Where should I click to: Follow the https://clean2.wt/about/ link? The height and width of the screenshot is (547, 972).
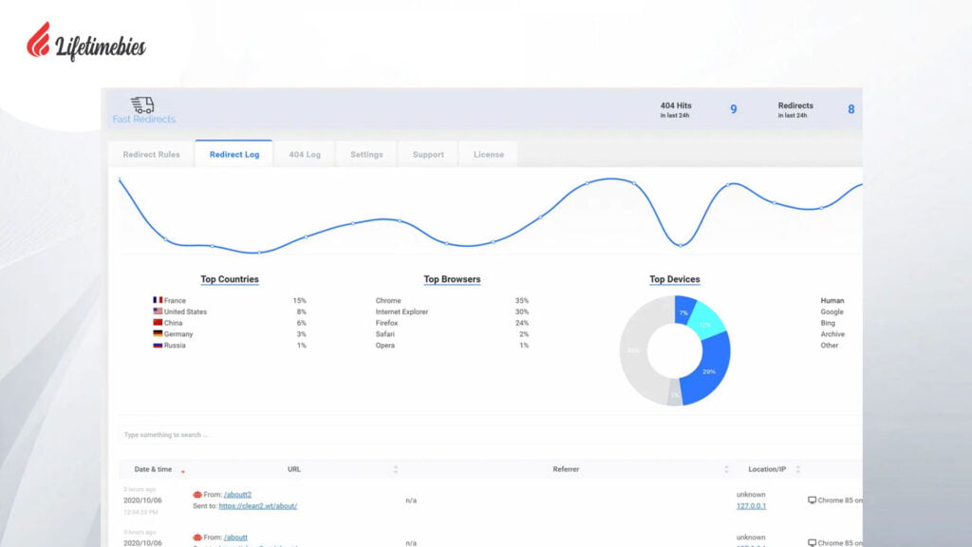pyautogui.click(x=258, y=506)
